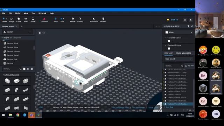
Task: Pick the Connect tool
Action: (33, 20)
